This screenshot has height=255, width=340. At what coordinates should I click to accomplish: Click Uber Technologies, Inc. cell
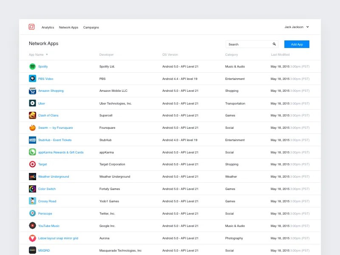115,103
